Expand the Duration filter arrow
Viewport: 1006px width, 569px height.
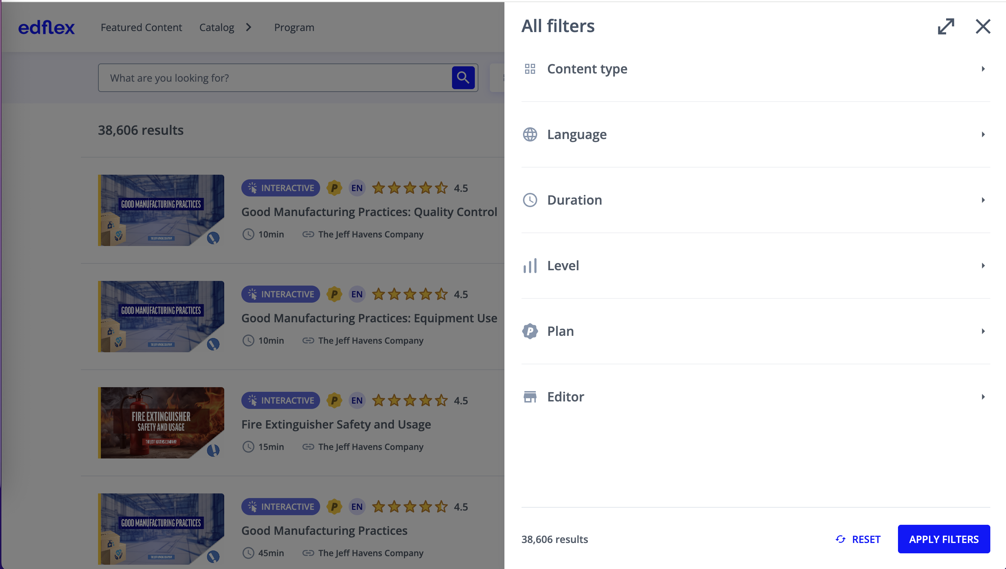tap(983, 200)
